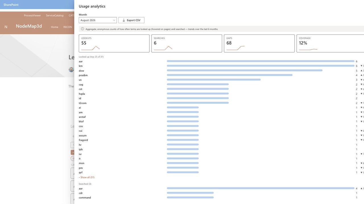Click the 'cdr' searched term

[81, 193]
